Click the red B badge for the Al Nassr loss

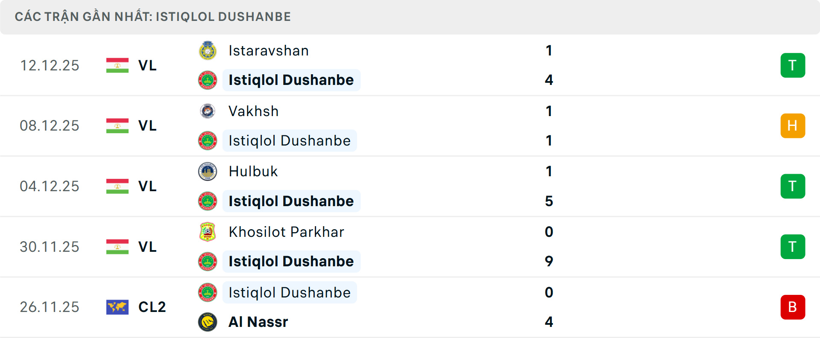(x=793, y=307)
